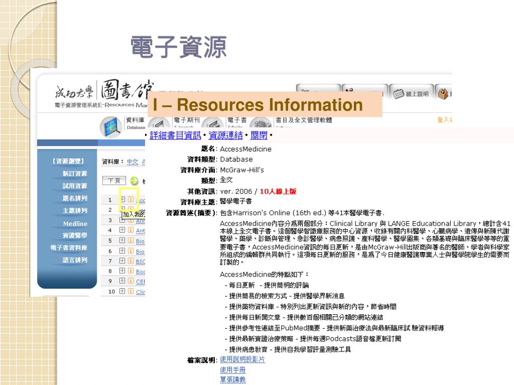Click the title value AccessMedicine
This screenshot has height=385, width=514.
point(245,149)
